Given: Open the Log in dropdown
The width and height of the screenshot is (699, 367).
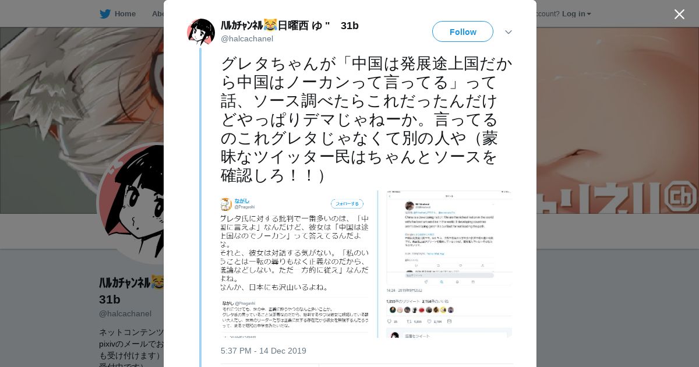Looking at the screenshot, I should (576, 13).
